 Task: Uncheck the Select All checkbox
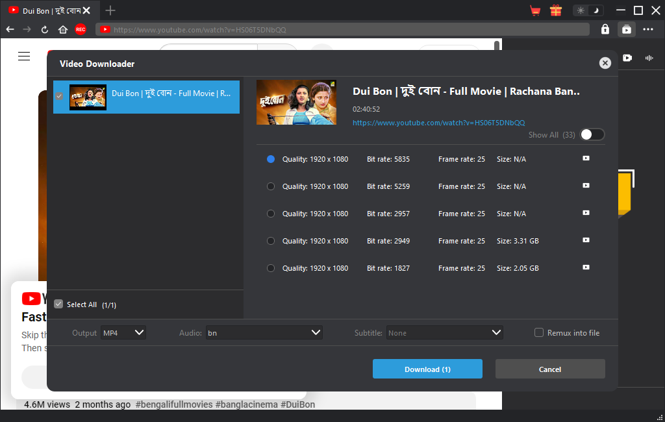pyautogui.click(x=58, y=304)
